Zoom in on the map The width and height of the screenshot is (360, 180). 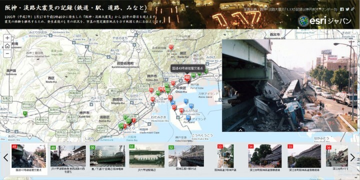[7, 38]
